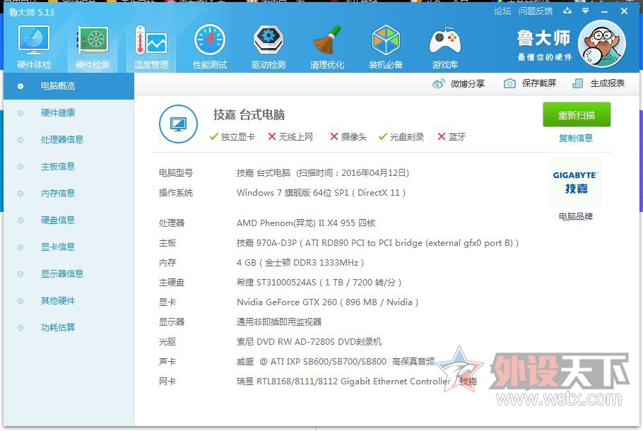The width and height of the screenshot is (643, 431).
Task: Open 装机必备 essential software
Action: [386, 47]
